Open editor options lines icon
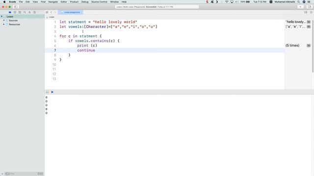 tap(306, 12)
